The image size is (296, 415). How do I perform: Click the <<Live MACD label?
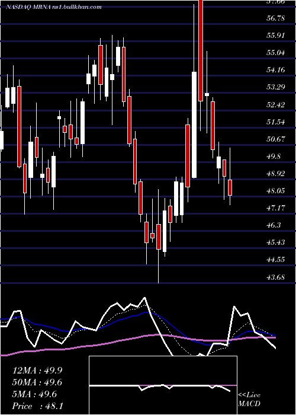point(249,399)
